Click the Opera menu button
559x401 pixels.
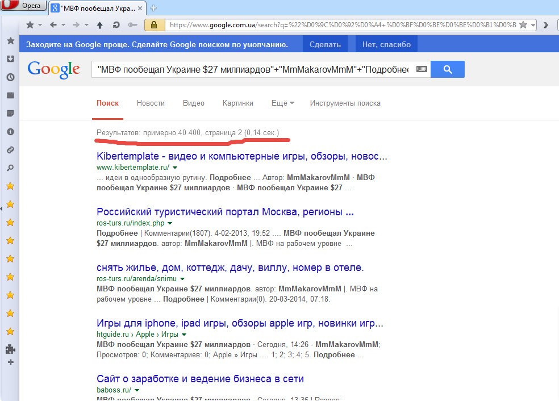(24, 6)
